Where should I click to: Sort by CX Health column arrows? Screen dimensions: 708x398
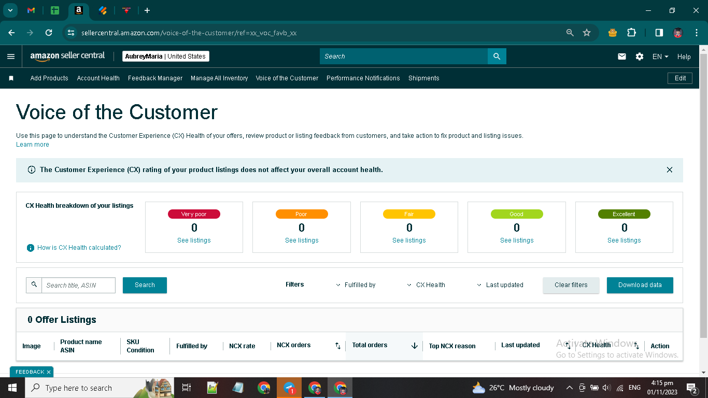point(636,346)
